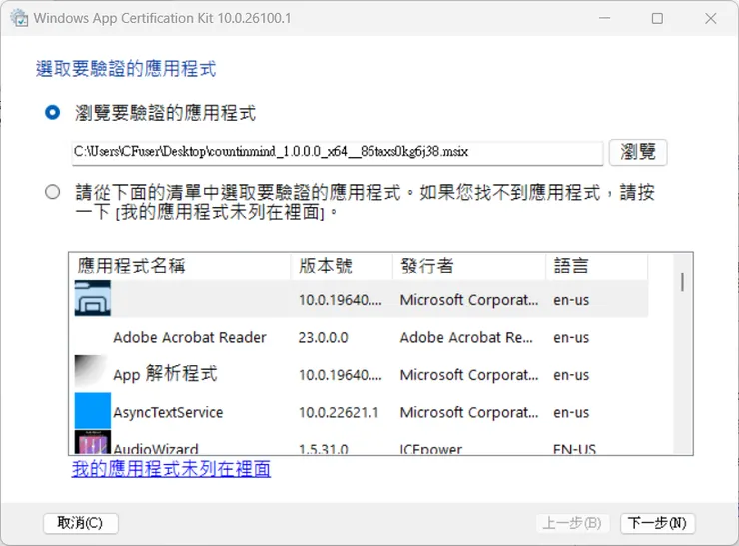This screenshot has width=739, height=546.
Task: Click the greyed-out 上一步(B) back button
Action: (x=572, y=523)
